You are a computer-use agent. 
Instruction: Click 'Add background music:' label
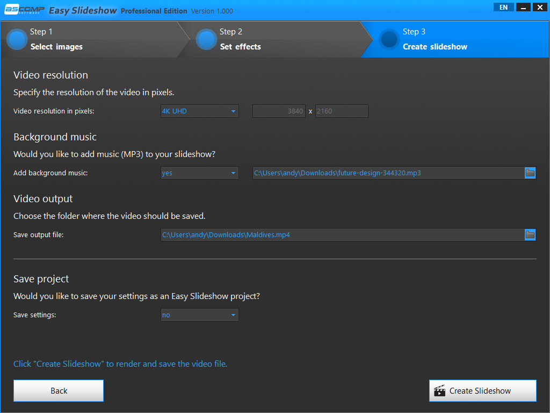pos(50,173)
